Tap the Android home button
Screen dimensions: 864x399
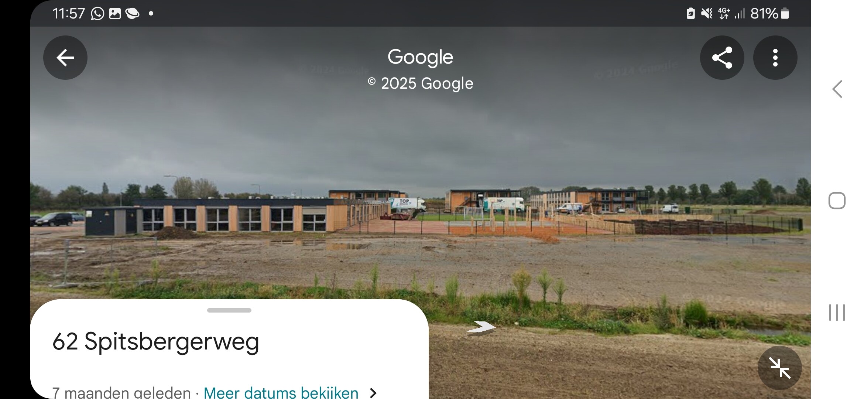coord(837,201)
